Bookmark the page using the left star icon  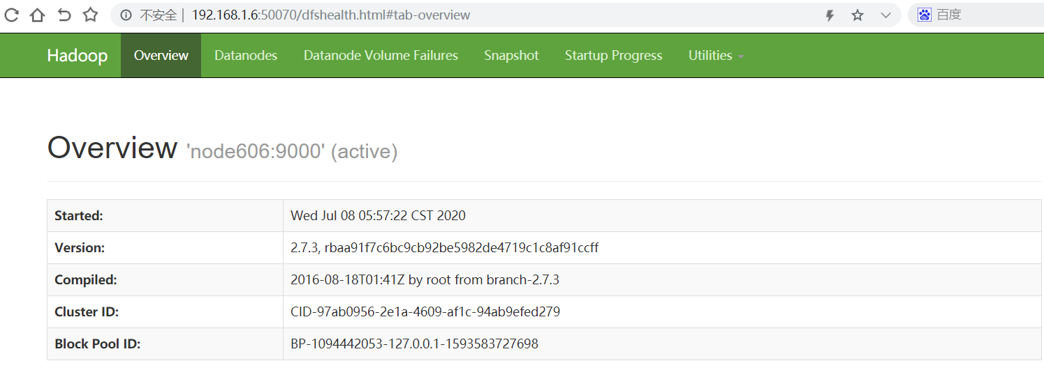91,15
